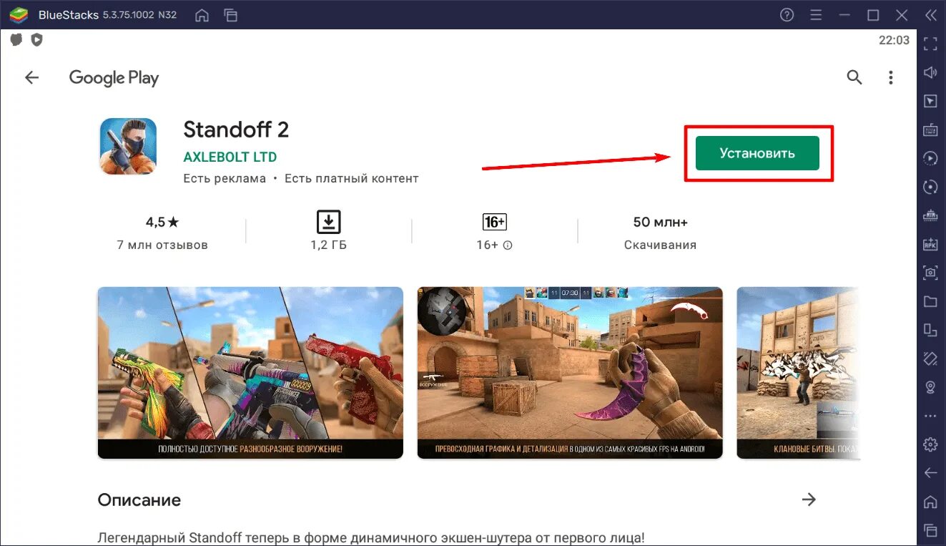The image size is (946, 546).
Task: Open third screenshot with graffiti wall
Action: pos(798,373)
